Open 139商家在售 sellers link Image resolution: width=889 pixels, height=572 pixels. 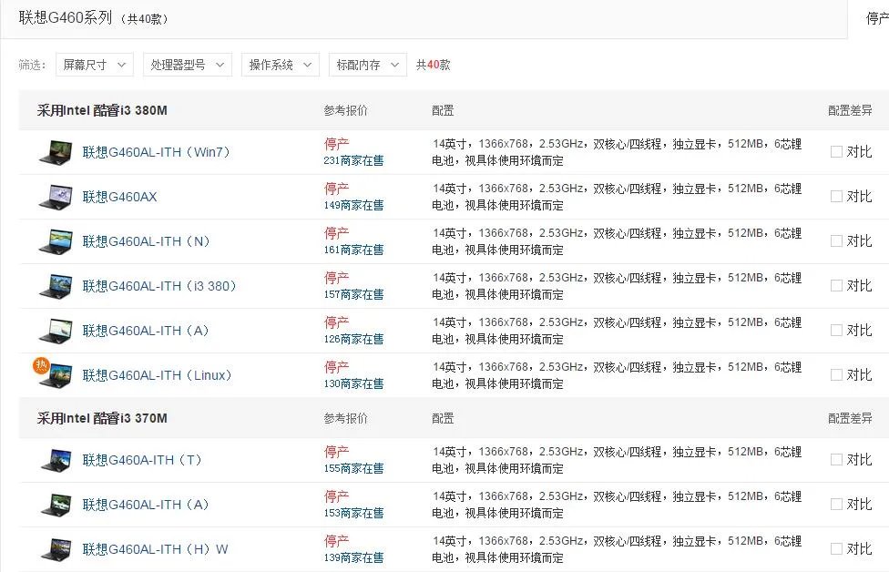[x=353, y=557]
